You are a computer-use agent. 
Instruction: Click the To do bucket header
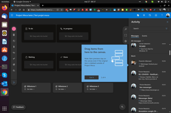pyautogui.click(x=31, y=29)
